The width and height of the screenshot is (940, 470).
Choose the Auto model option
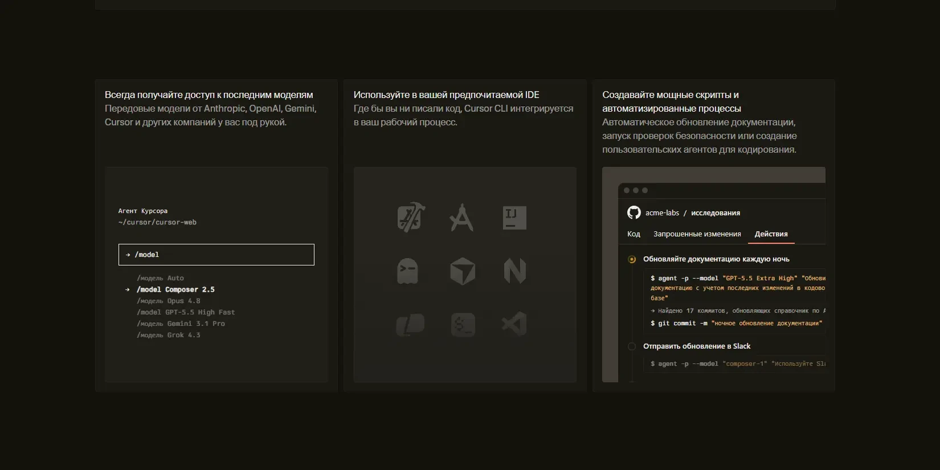[x=160, y=278]
